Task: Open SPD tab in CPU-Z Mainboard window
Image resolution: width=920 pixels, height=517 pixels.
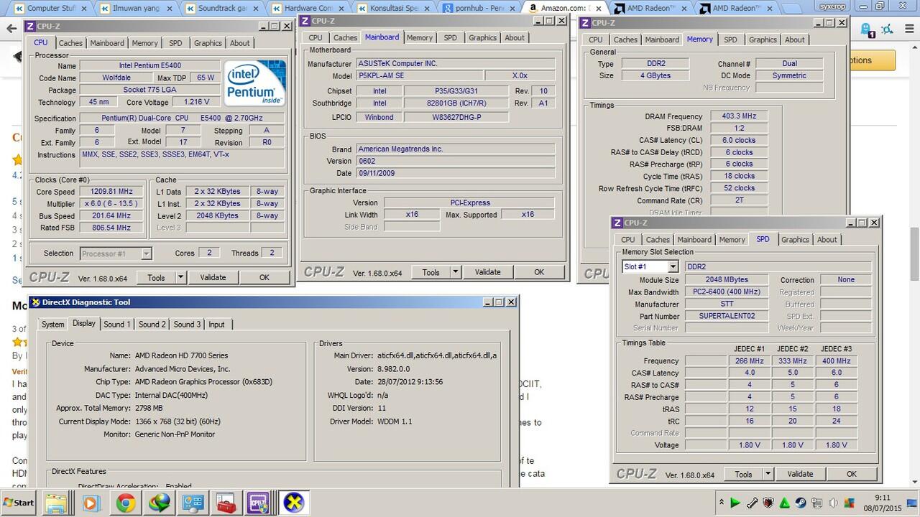Action: [x=450, y=38]
